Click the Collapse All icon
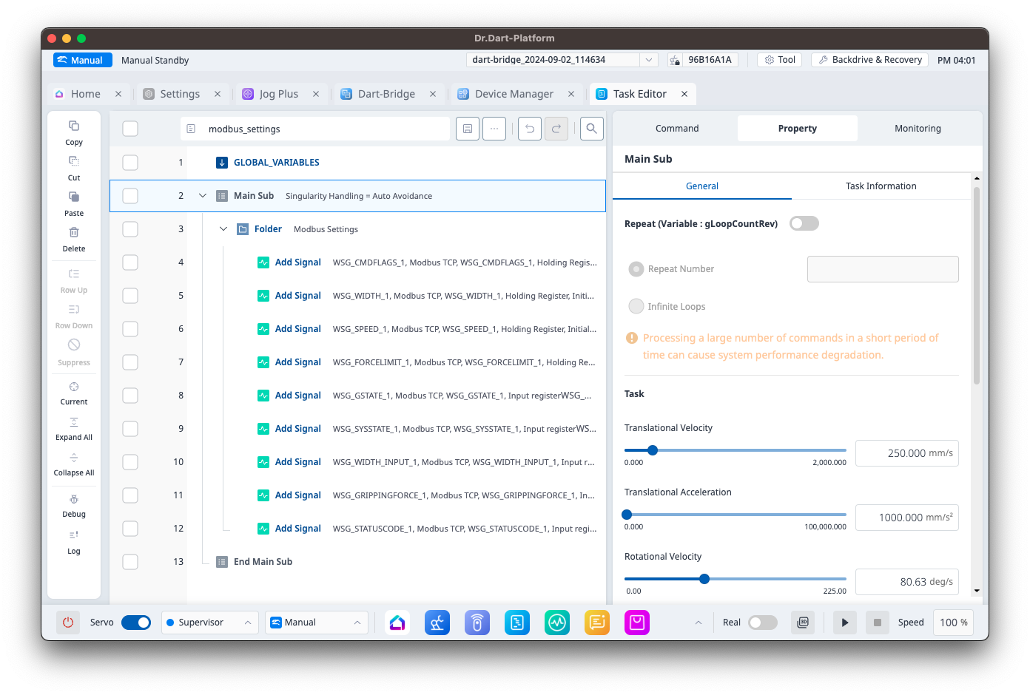Image resolution: width=1030 pixels, height=695 pixels. (x=74, y=458)
